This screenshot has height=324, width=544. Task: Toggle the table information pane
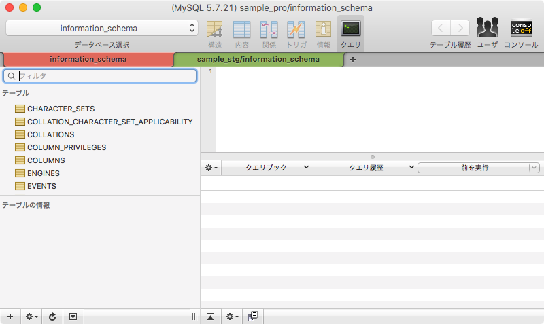[x=73, y=317]
